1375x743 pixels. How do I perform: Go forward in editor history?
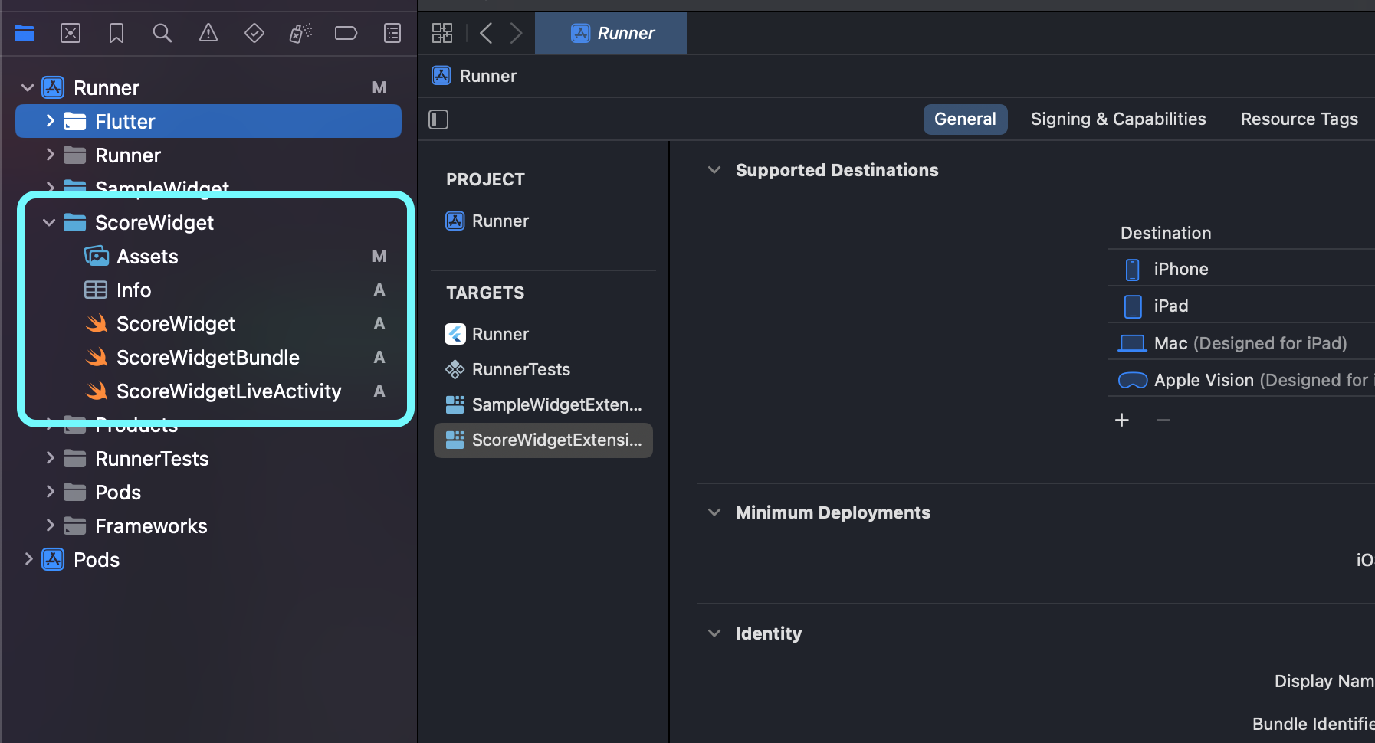pyautogui.click(x=516, y=33)
